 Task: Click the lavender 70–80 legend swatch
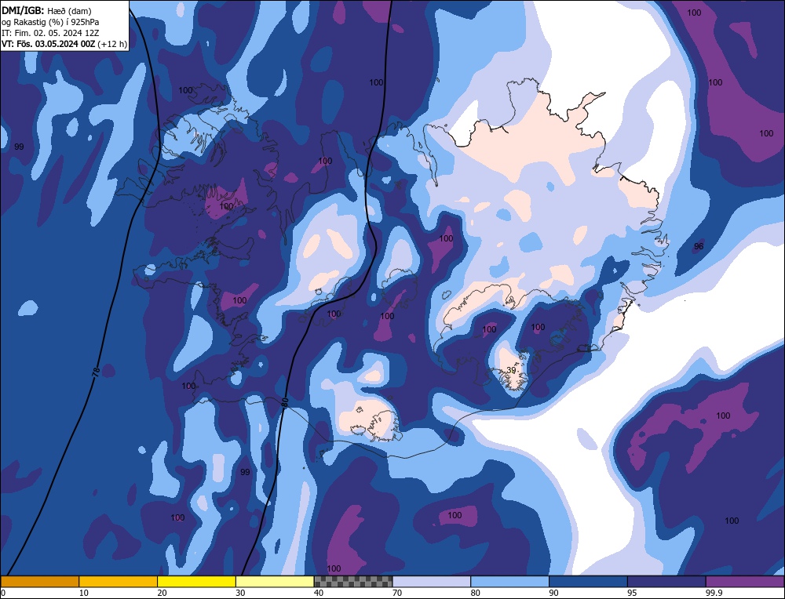[432, 582]
